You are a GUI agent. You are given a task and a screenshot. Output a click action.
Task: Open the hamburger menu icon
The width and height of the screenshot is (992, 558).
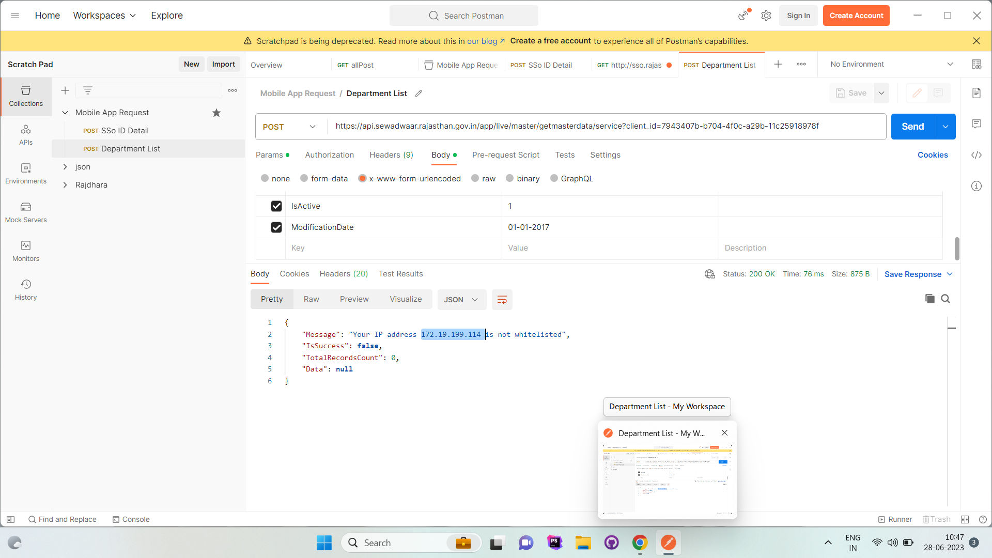point(15,16)
